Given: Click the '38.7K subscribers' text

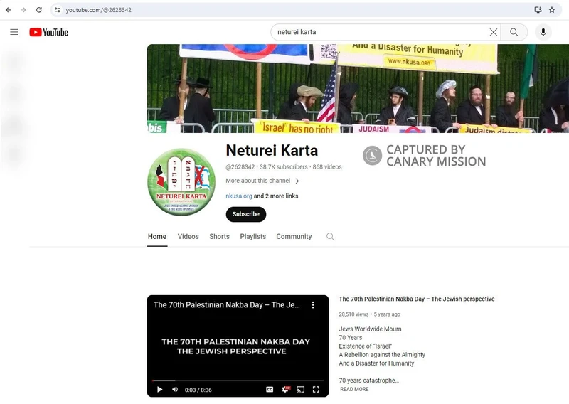Looking at the screenshot, I should coord(283,167).
